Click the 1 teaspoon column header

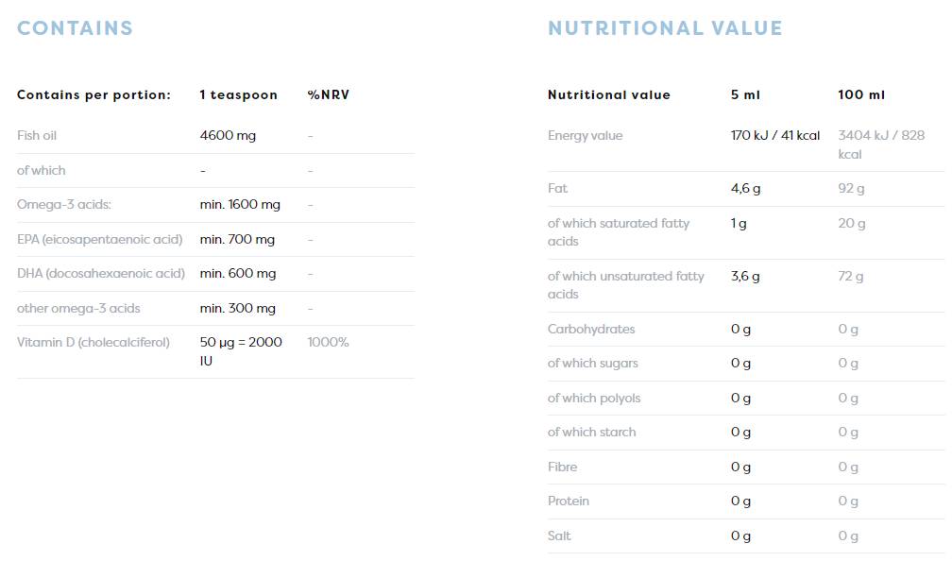(x=238, y=95)
